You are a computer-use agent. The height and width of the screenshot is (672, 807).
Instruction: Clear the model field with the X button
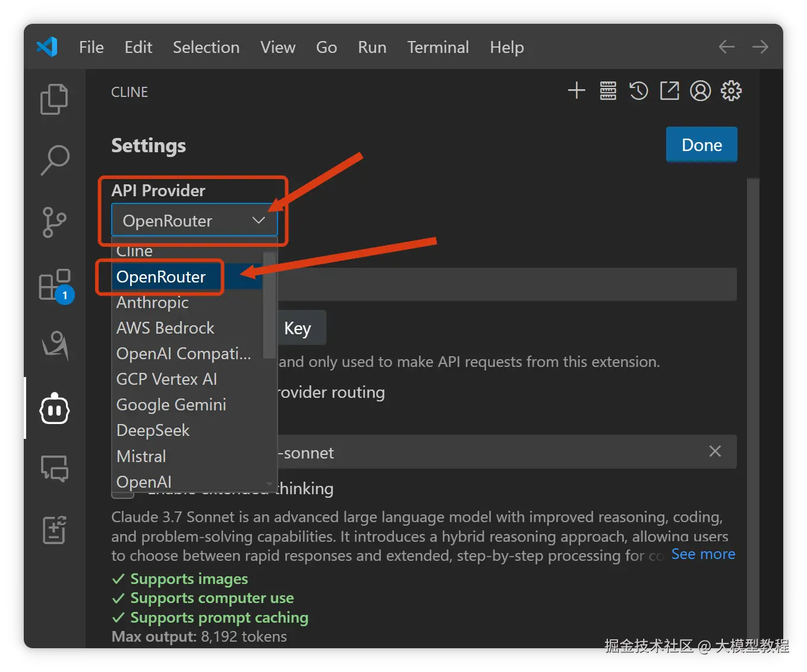pos(715,451)
